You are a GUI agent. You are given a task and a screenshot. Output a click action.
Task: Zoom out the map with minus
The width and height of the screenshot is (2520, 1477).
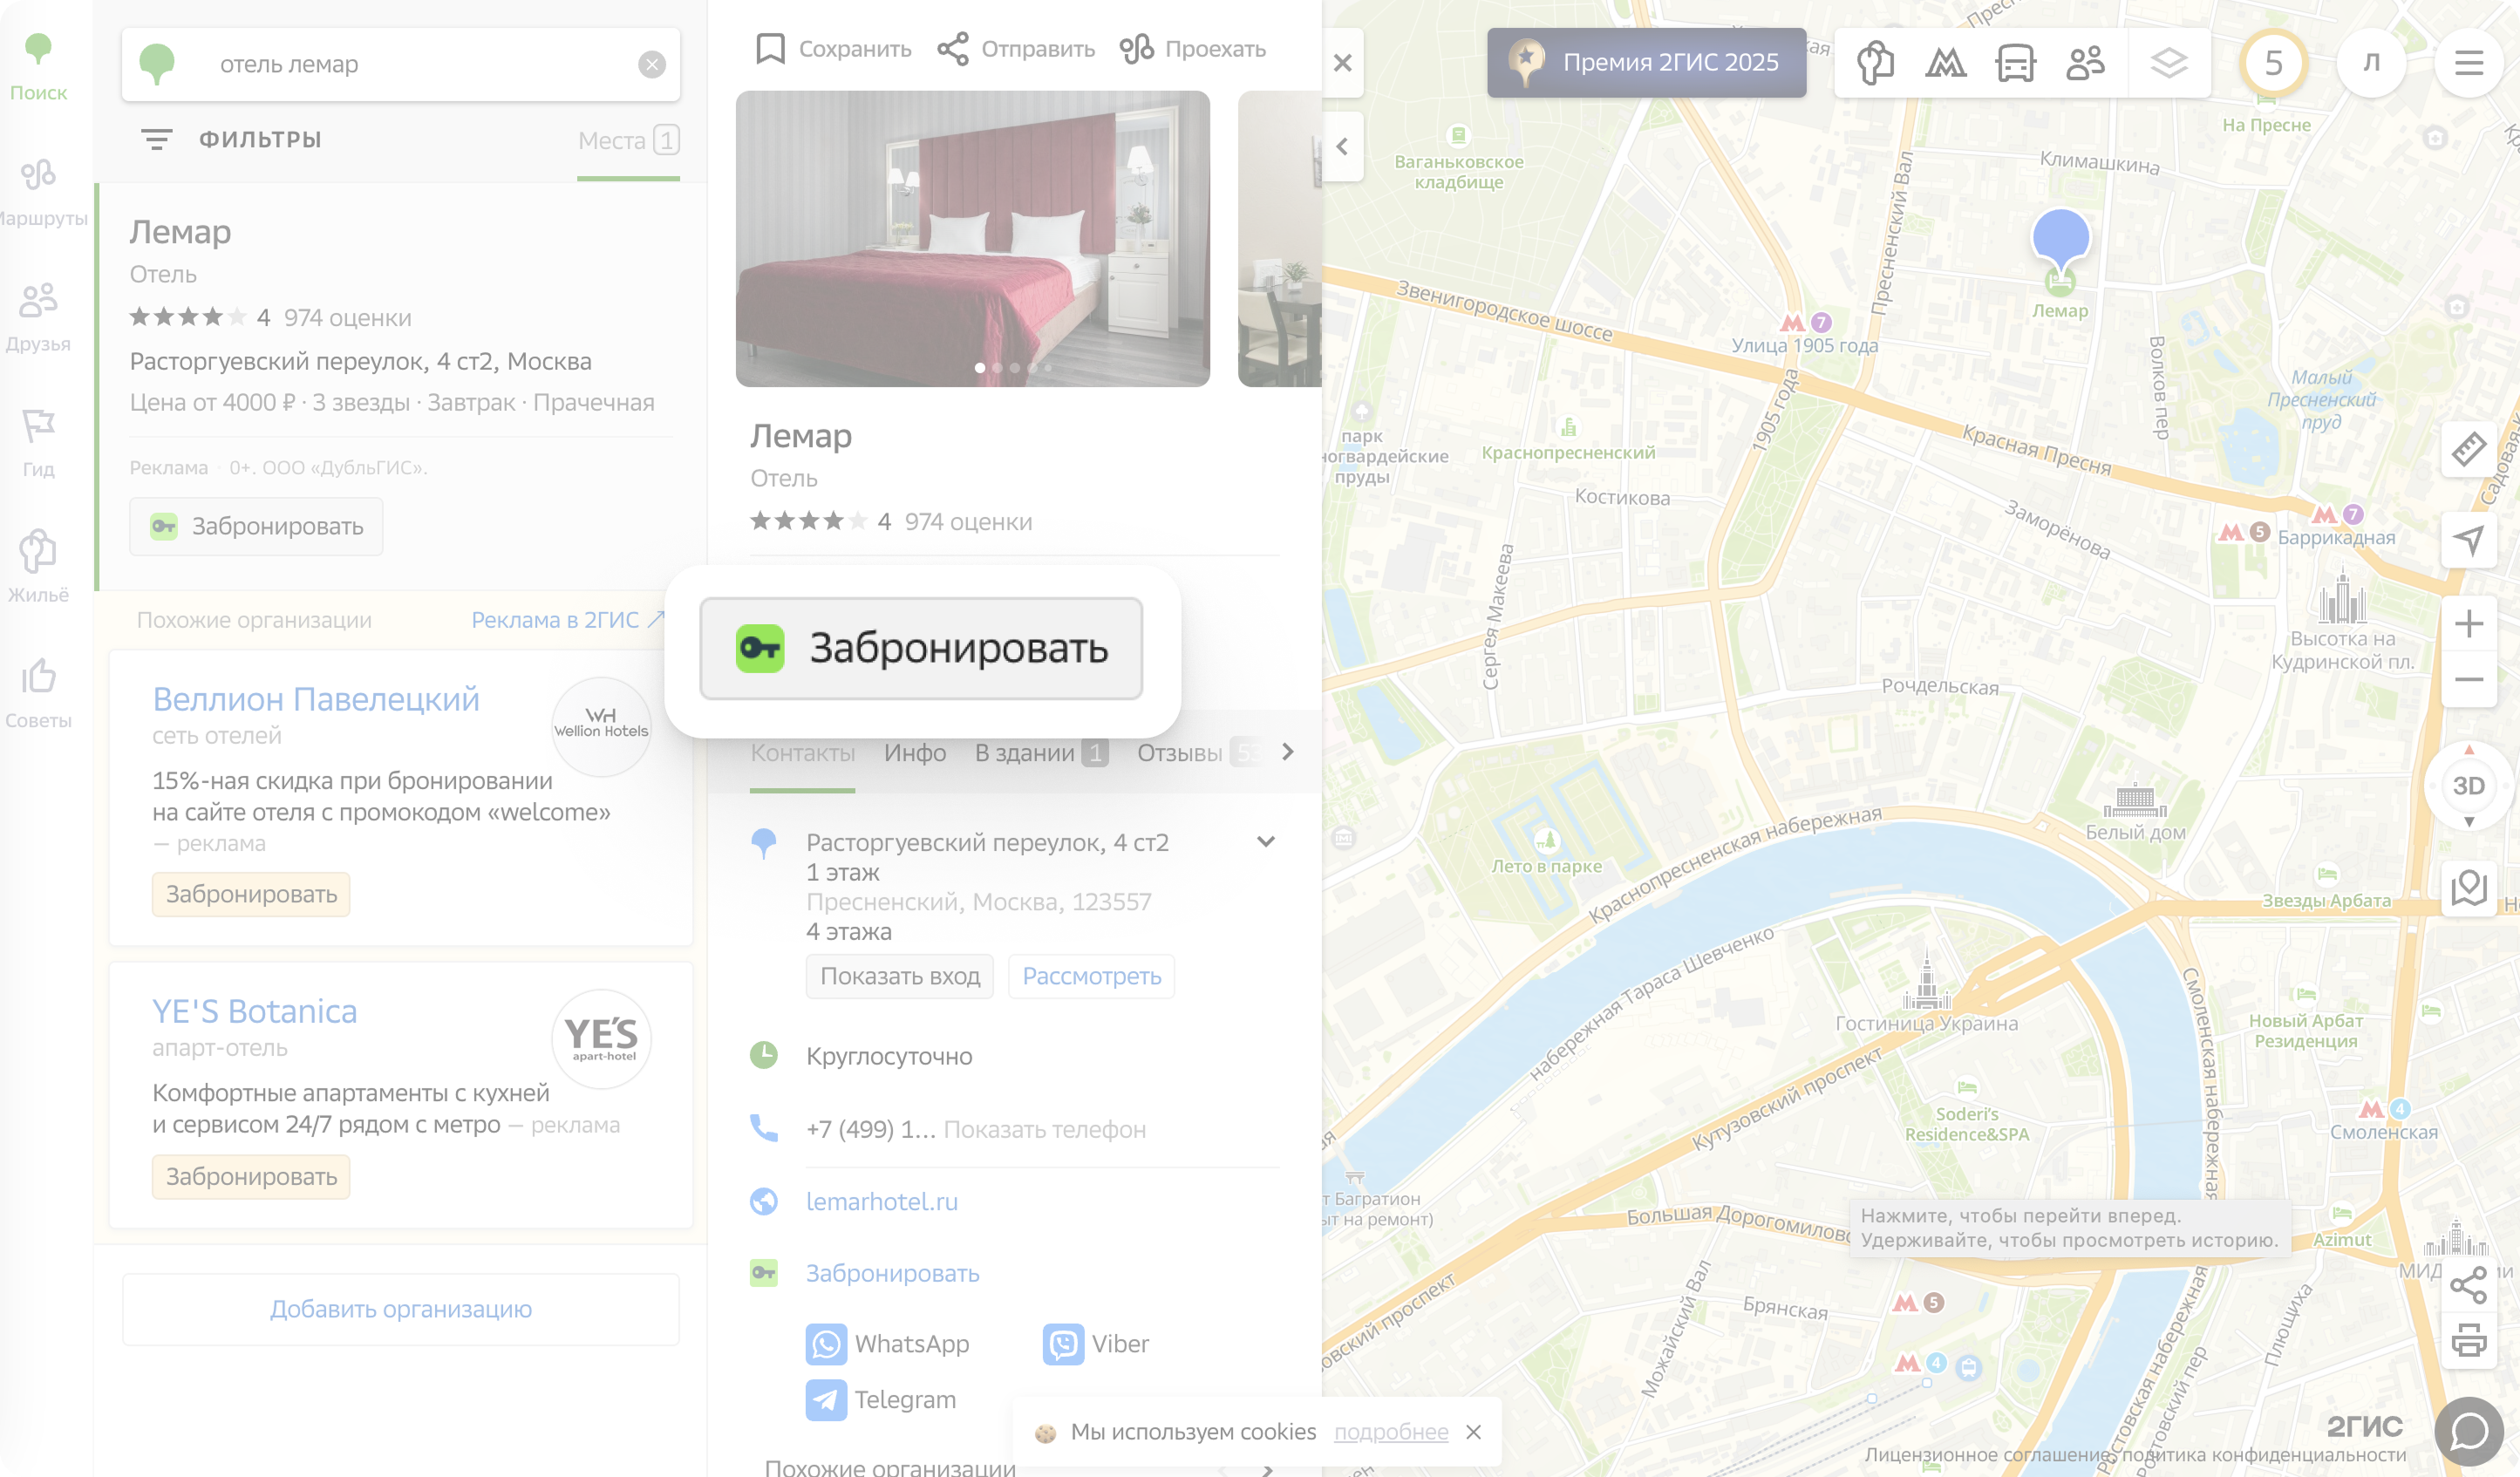click(2468, 679)
